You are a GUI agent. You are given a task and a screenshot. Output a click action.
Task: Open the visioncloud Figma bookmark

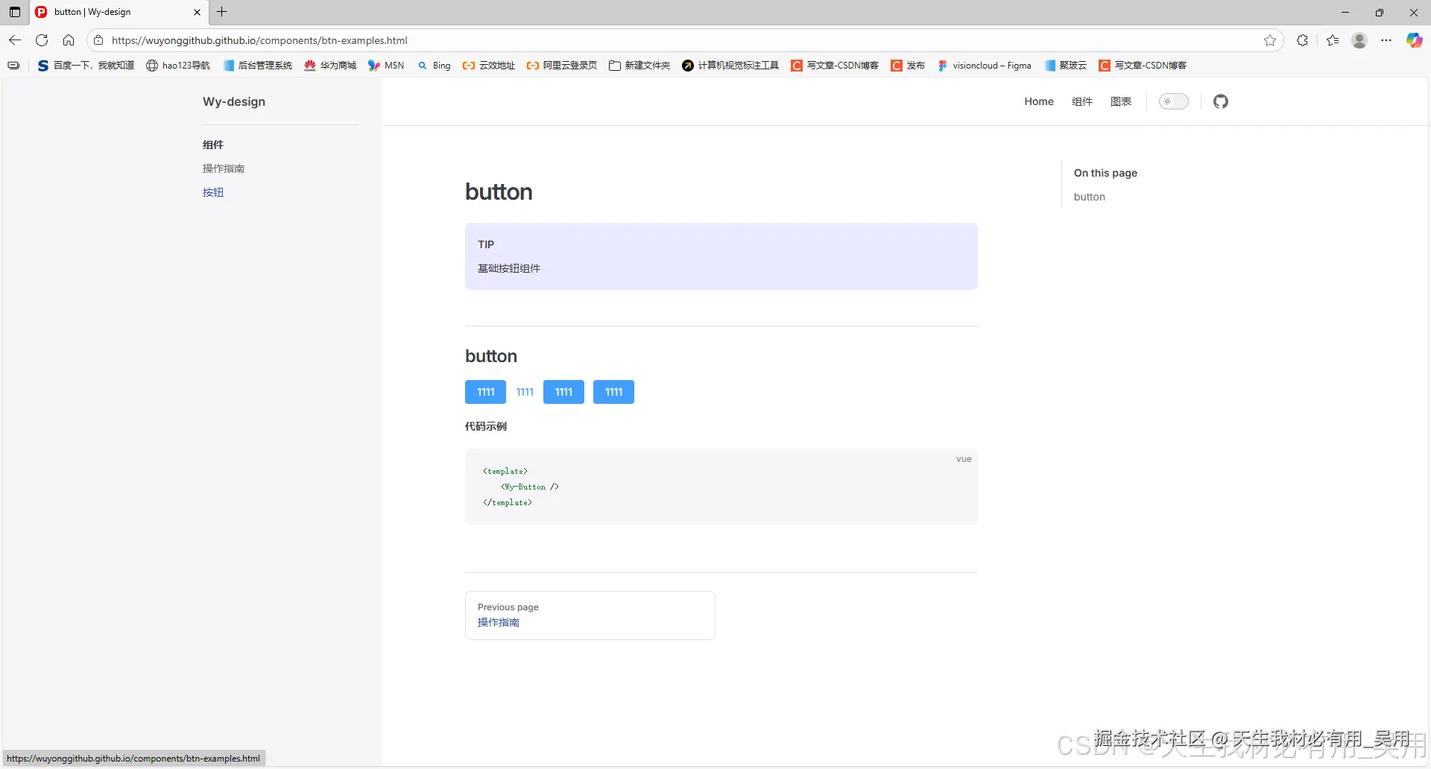(x=984, y=66)
